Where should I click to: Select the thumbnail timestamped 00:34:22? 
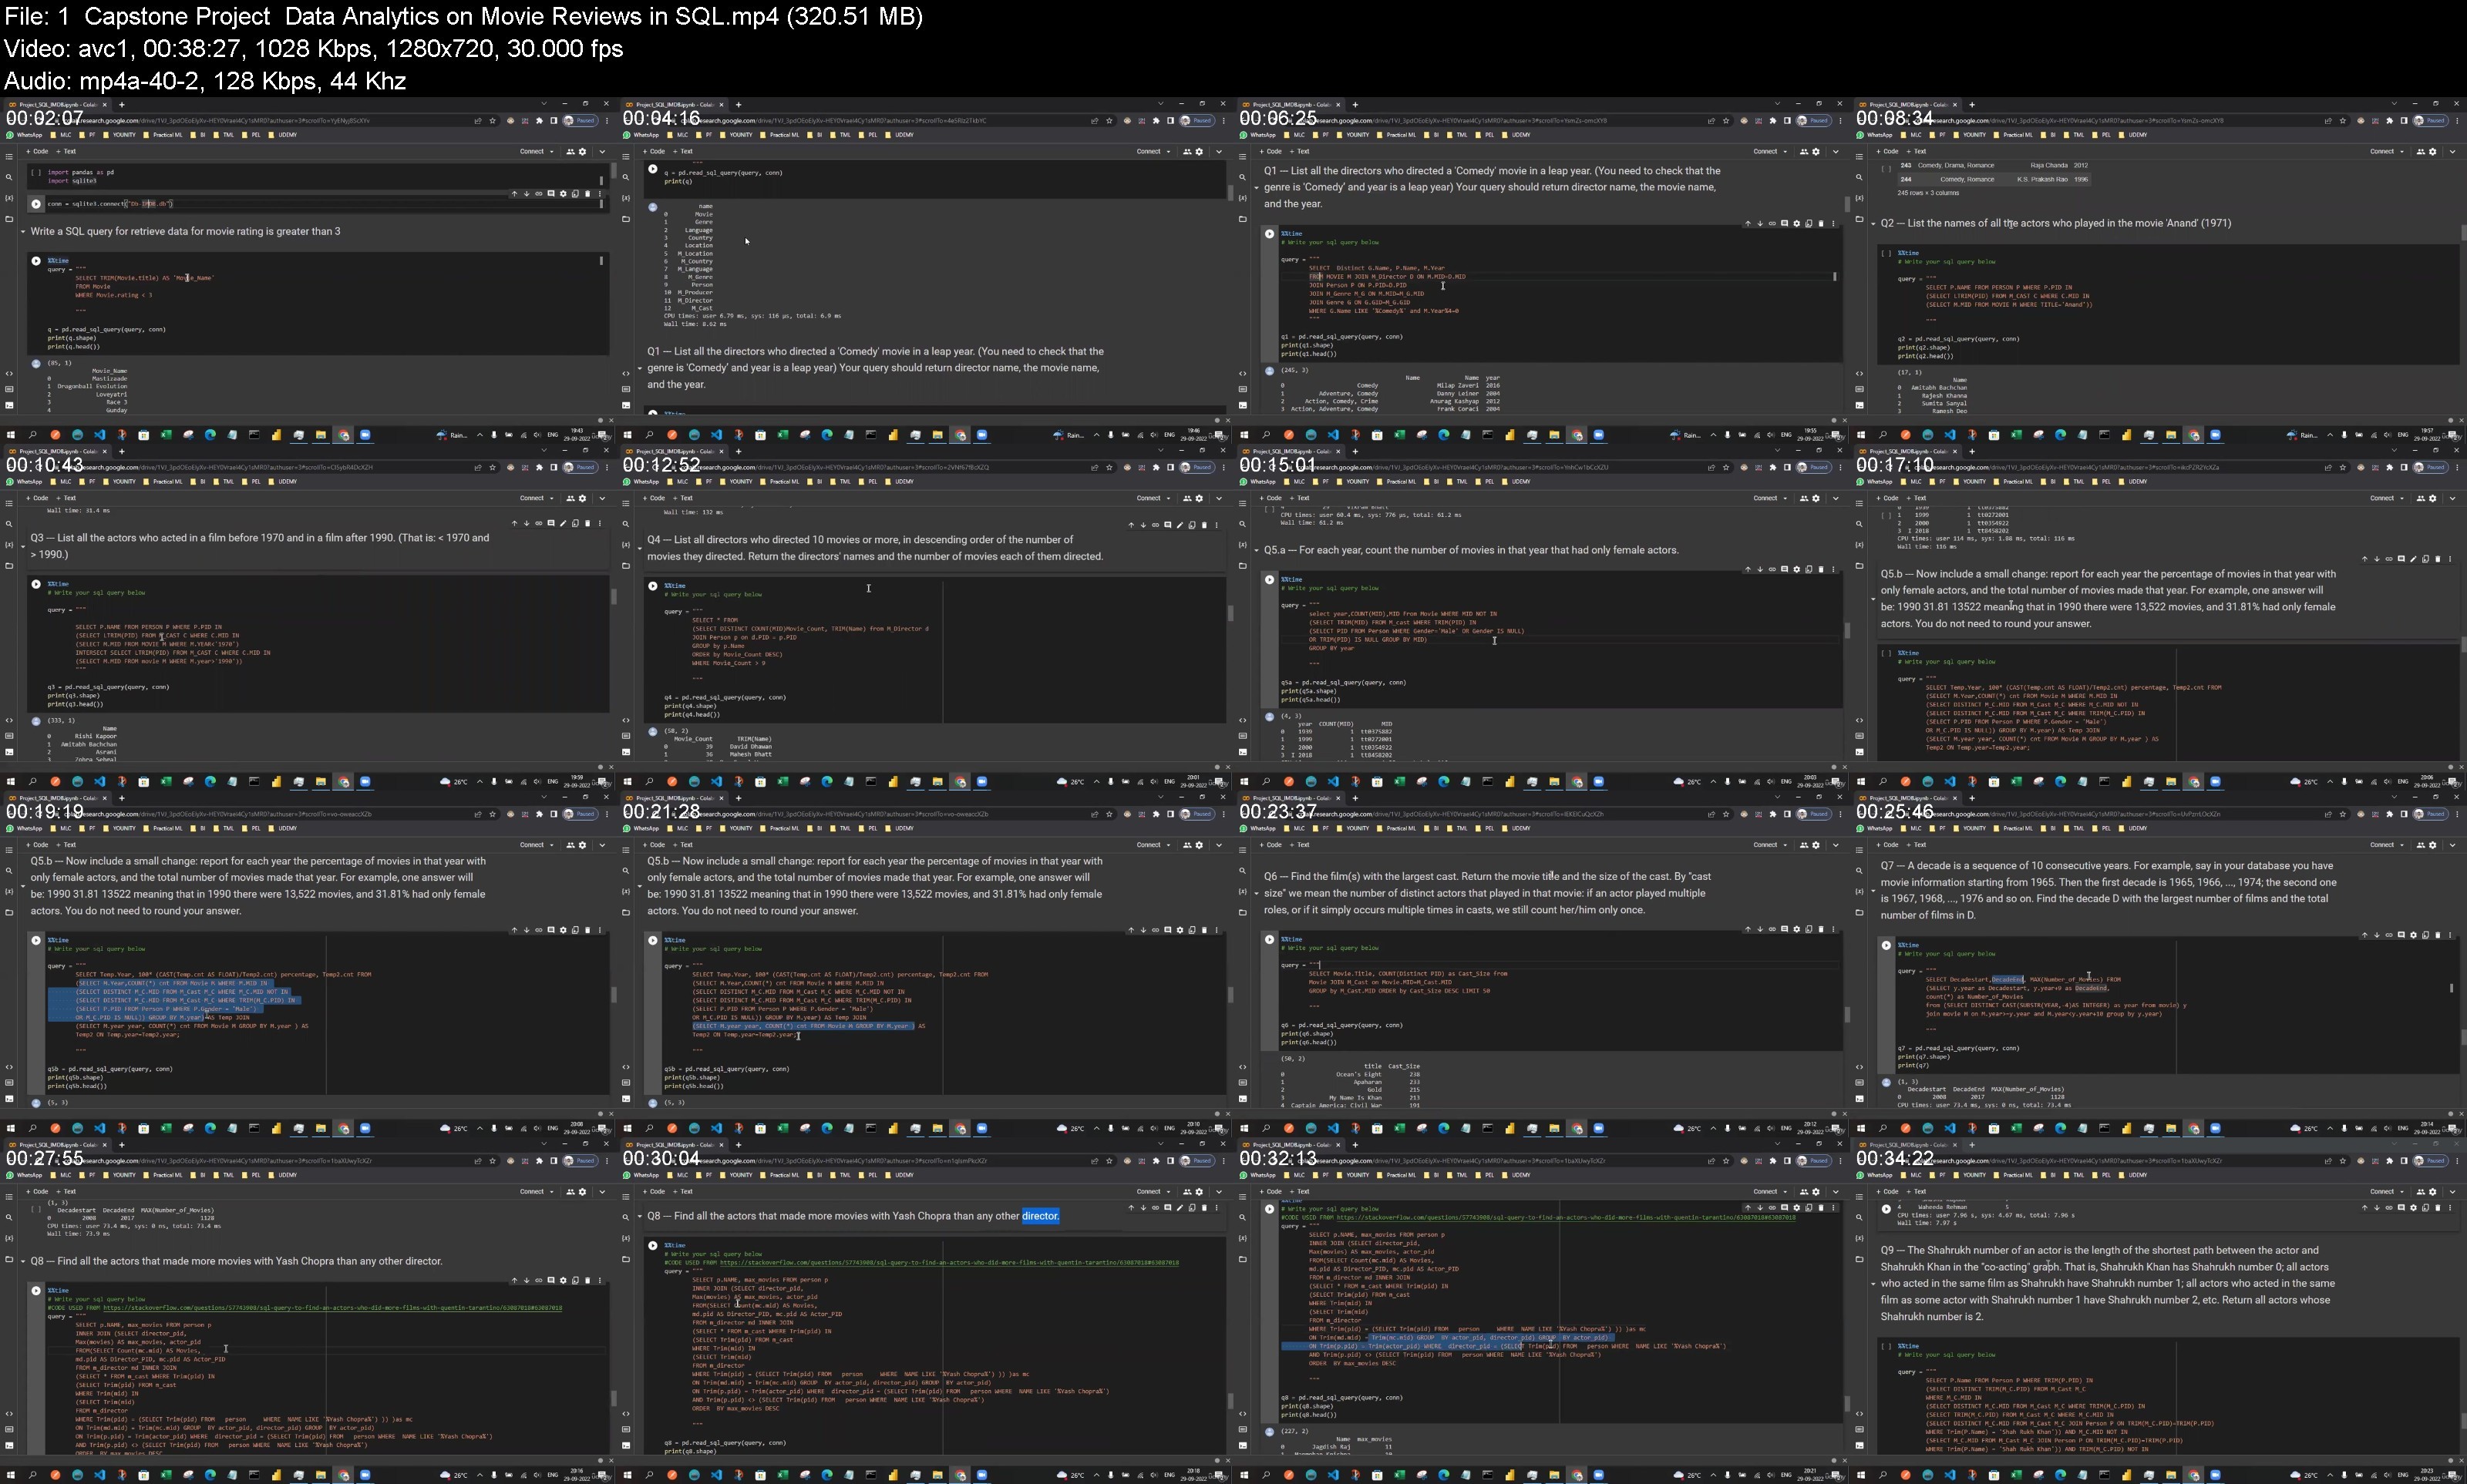click(x=2159, y=1311)
